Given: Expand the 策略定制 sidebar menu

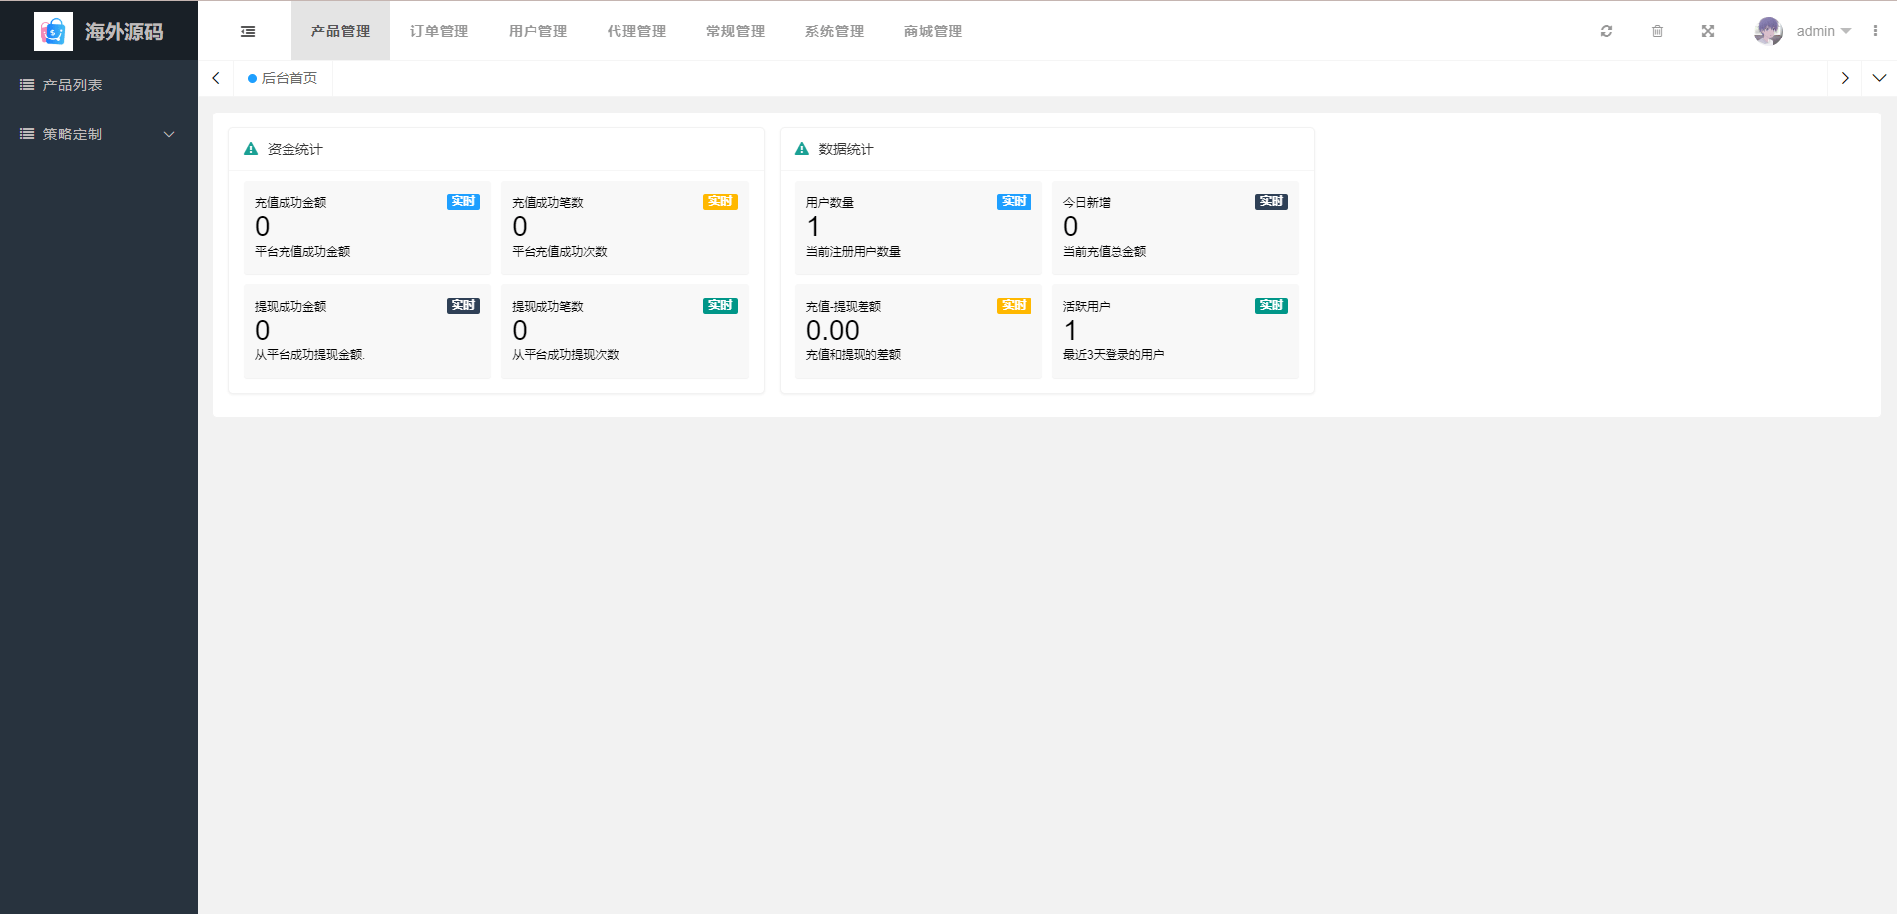Looking at the screenshot, I should tap(99, 134).
